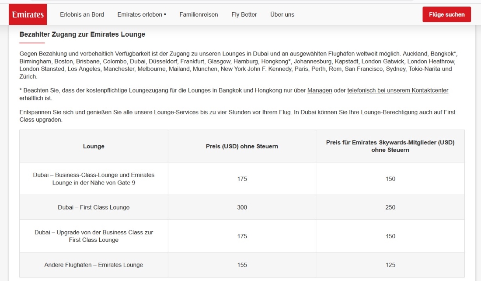The image size is (481, 281).
Task: Open the Emirates erleben menu
Action: tap(142, 14)
